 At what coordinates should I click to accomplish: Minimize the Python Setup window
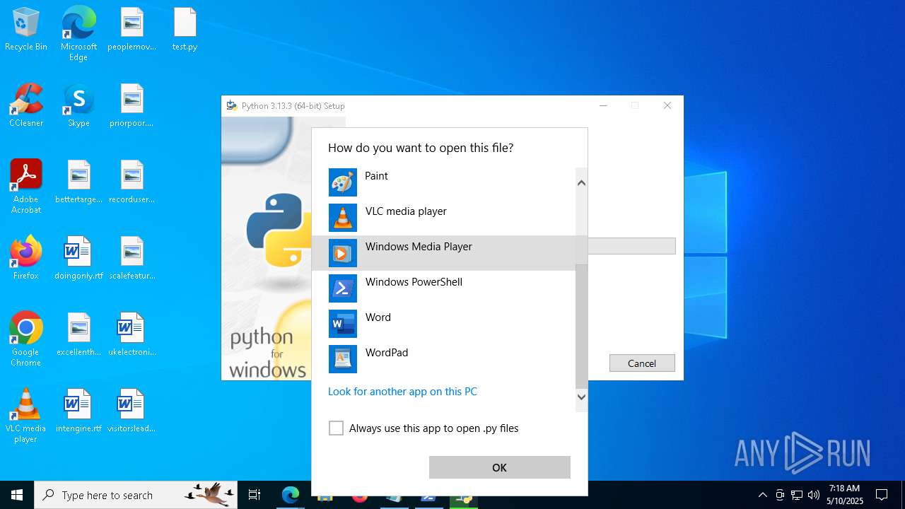[603, 105]
